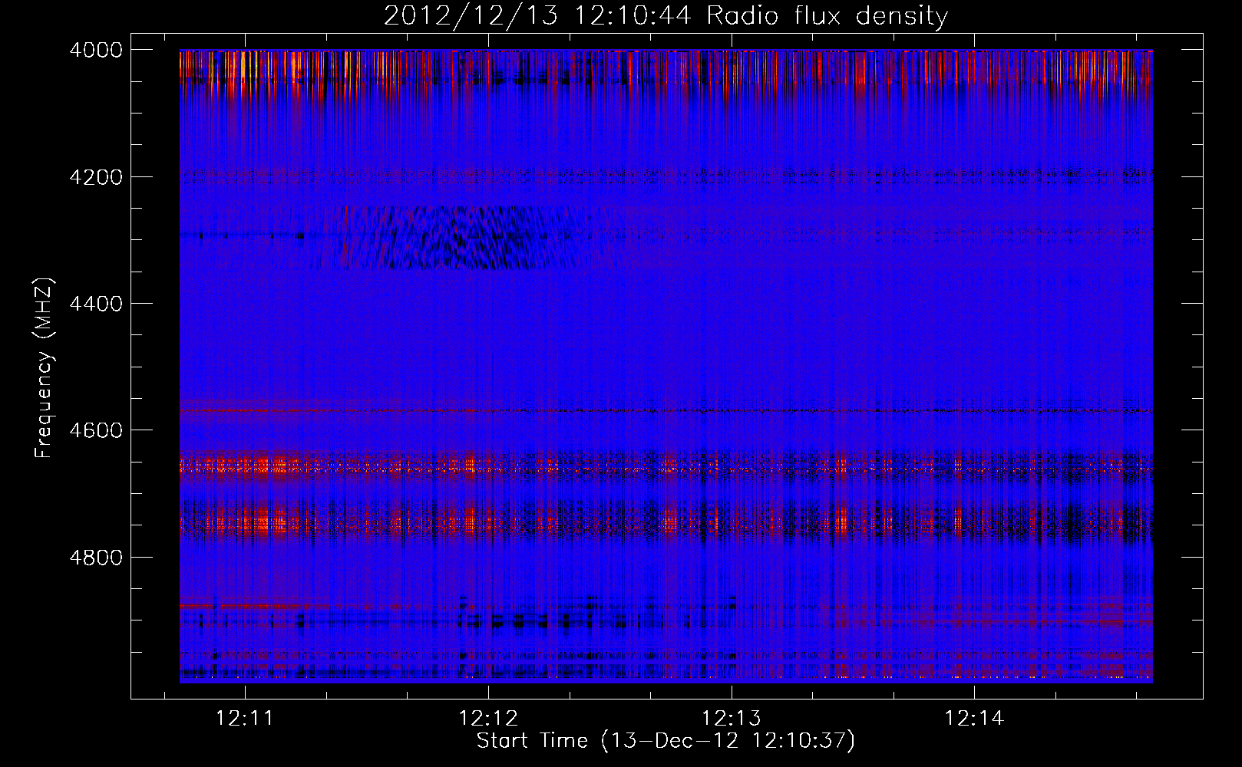The image size is (1242, 767).
Task: Select the 'Frequency (MHZ)' y-axis title
Action: click(45, 368)
